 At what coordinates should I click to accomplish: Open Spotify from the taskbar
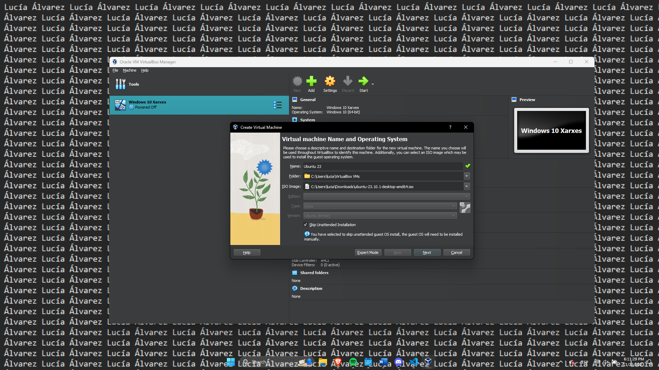(x=353, y=362)
